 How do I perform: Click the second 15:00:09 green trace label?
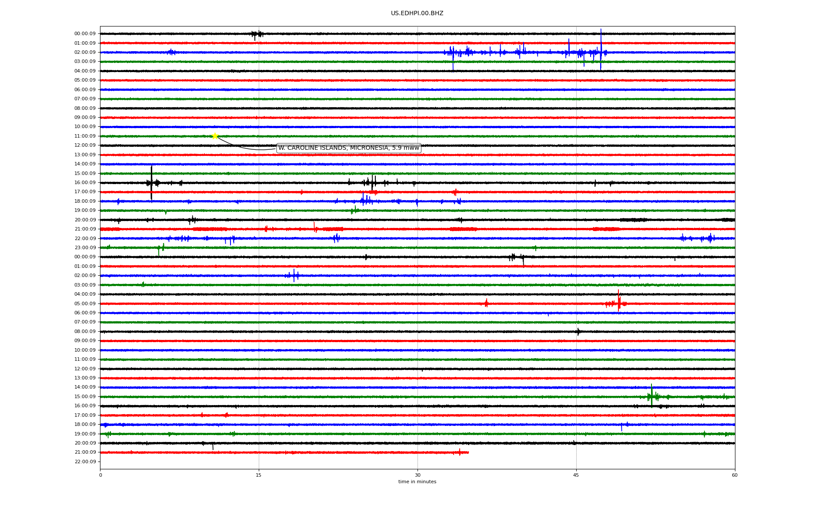point(85,396)
